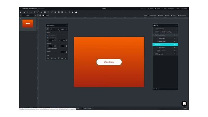This screenshot has width=208, height=117.
Task: Add a new page with plus button
Action: [x=35, y=15]
